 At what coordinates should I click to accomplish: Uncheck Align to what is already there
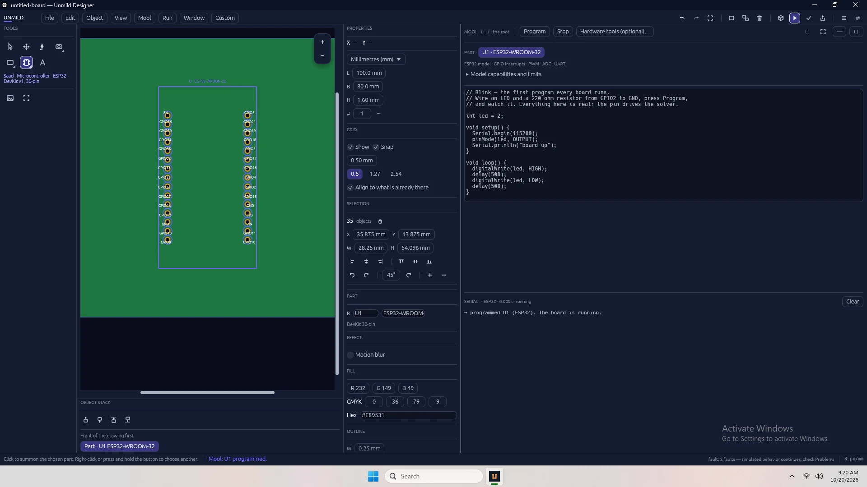tap(350, 188)
